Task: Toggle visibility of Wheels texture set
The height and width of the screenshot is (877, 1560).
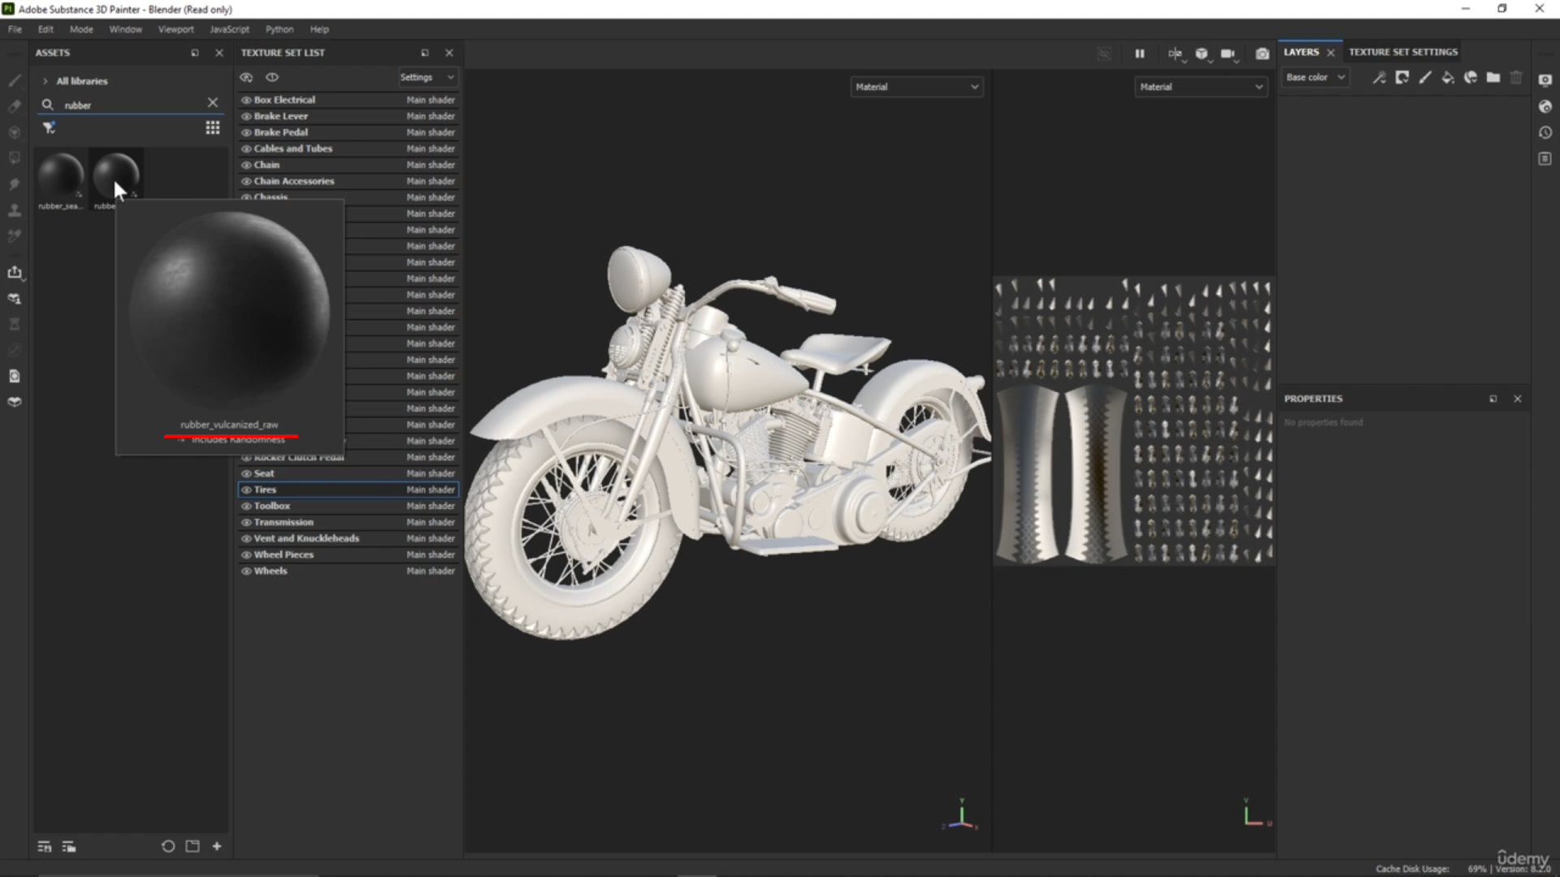Action: 246,571
